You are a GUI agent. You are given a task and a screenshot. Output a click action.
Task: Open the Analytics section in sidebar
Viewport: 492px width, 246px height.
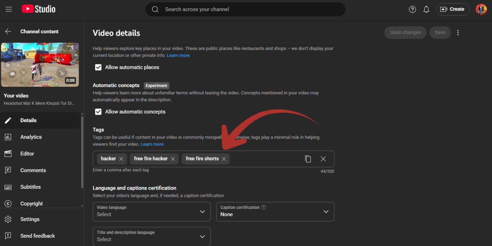pos(31,137)
